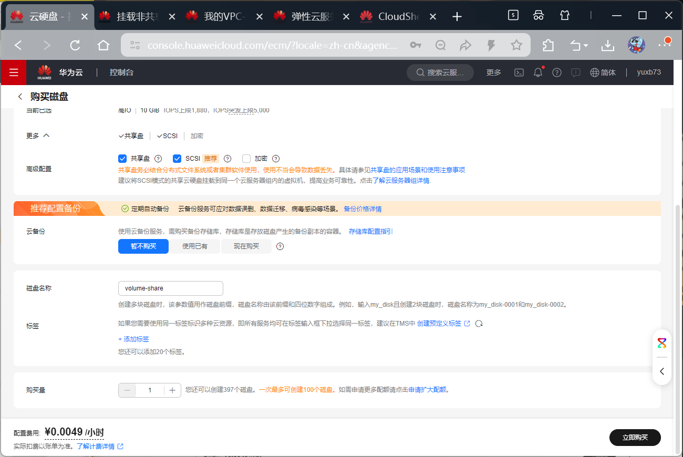Uncheck the SCSI checkbox
683x457 pixels.
(177, 159)
